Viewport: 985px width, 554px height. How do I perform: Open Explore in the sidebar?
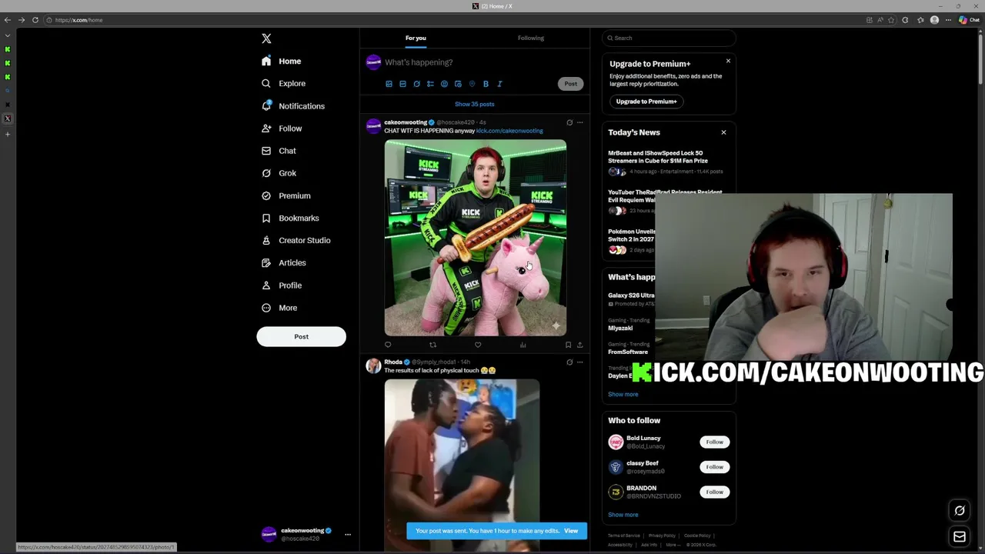tap(283, 83)
